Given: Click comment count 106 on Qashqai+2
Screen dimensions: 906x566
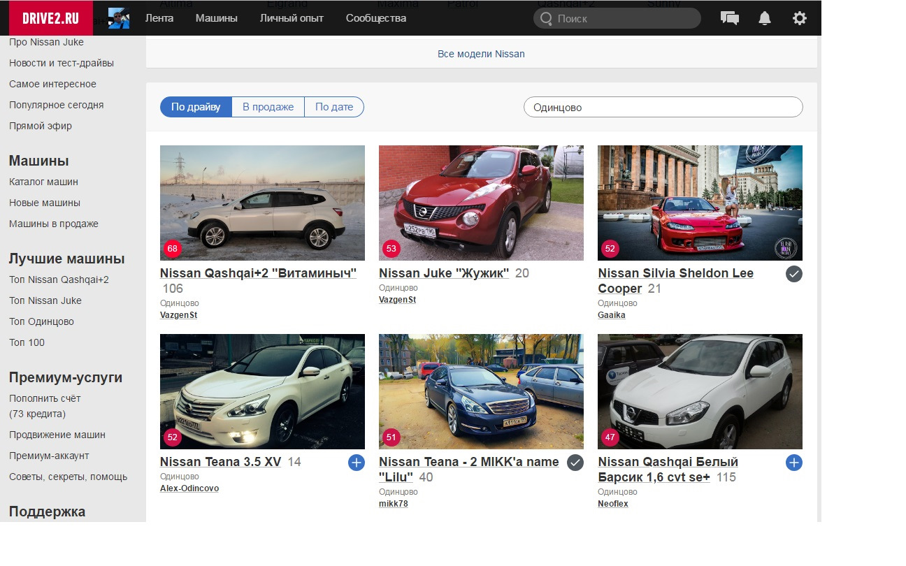Looking at the screenshot, I should [173, 289].
